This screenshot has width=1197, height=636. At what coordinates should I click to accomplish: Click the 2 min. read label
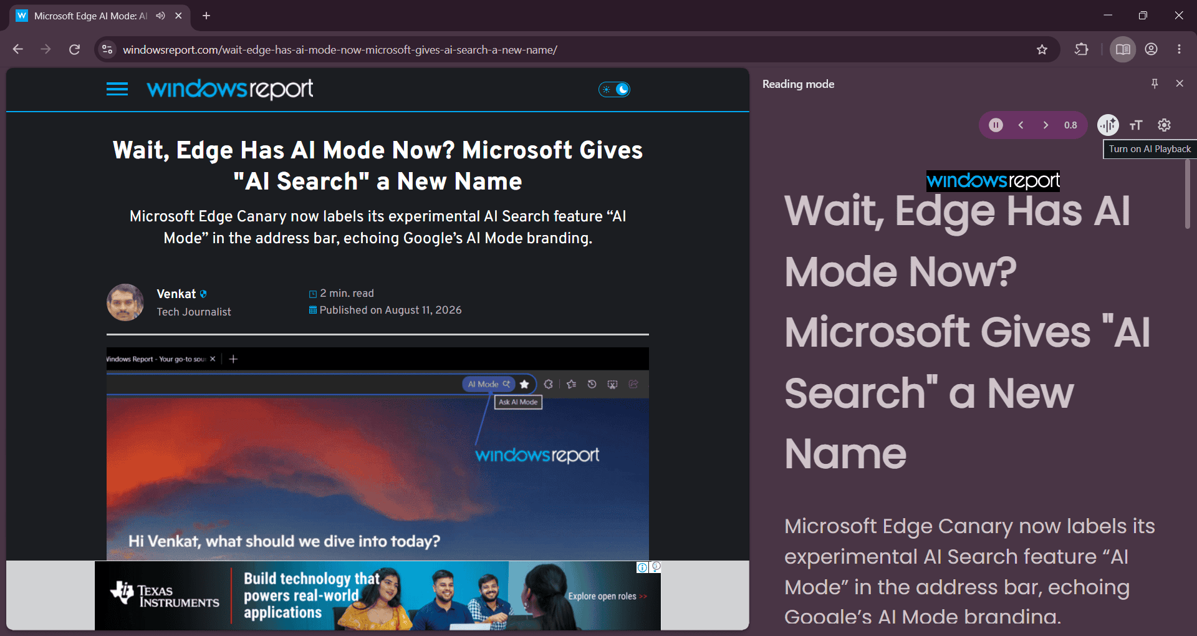coord(347,293)
